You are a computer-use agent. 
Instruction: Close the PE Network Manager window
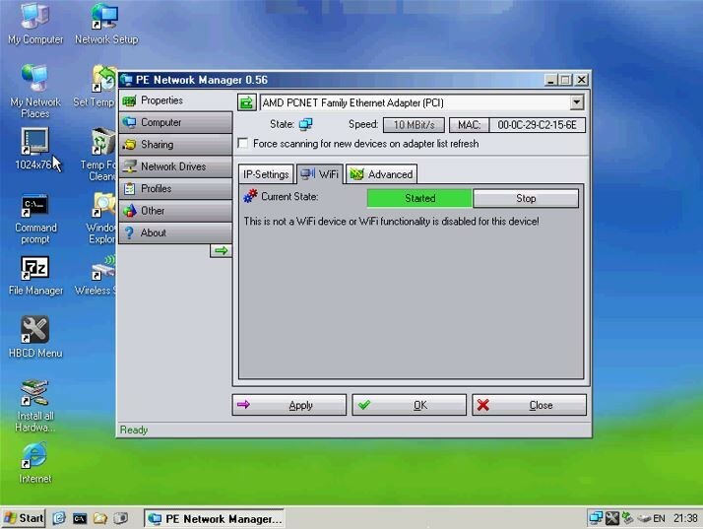click(582, 80)
